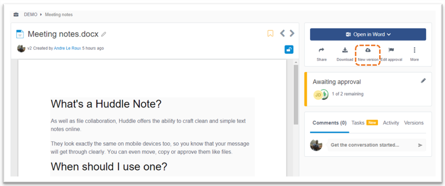This screenshot has width=445, height=186.
Task: Click the heading 'When should I use one?'
Action: pos(109,166)
